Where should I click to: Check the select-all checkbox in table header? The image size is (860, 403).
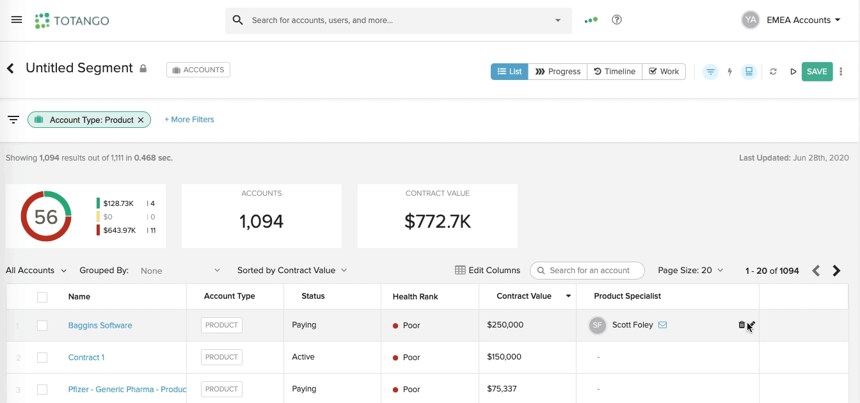[42, 297]
